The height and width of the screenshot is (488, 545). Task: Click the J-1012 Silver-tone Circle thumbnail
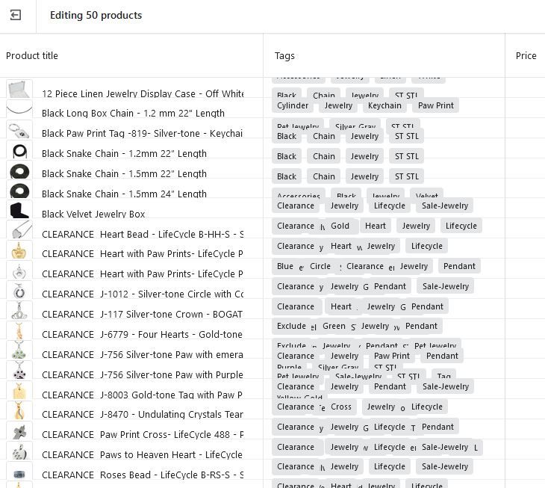pos(19,291)
